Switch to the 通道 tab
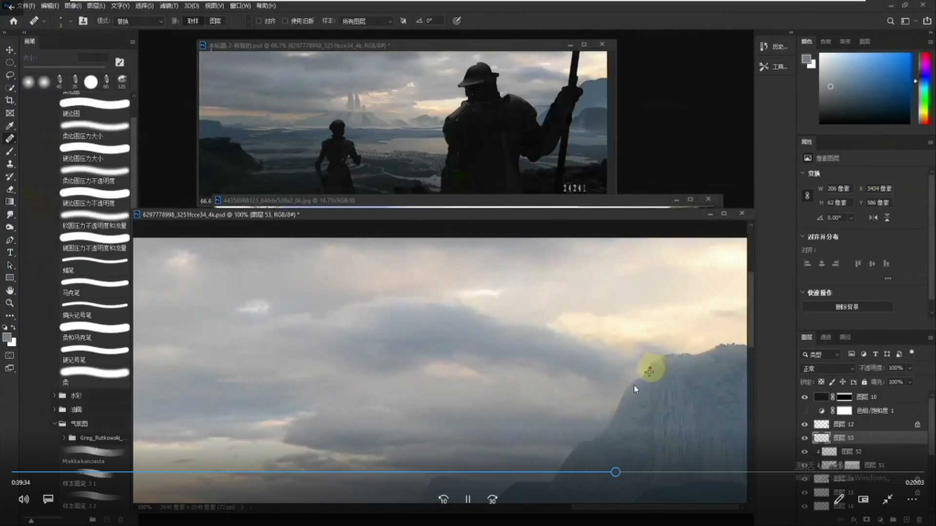Image resolution: width=936 pixels, height=526 pixels. tap(825, 337)
